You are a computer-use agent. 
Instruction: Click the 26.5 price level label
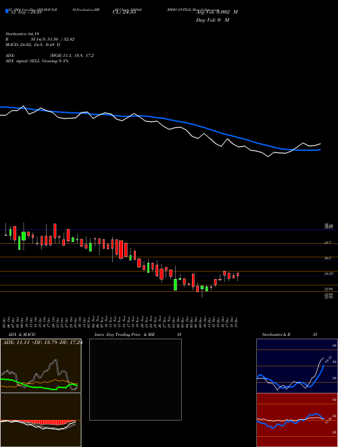(x=328, y=258)
